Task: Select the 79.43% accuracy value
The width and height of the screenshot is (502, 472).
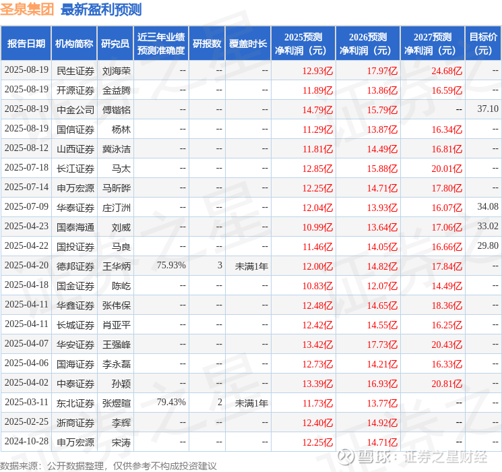Action: [x=171, y=402]
